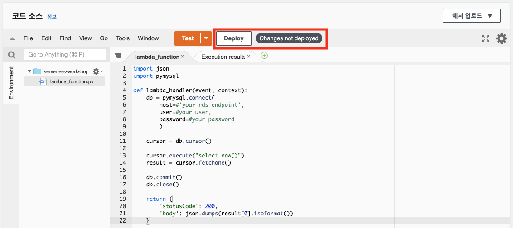Screen dimensions: 513x228
Task: Click 'import json' code line
Action: 151,69
